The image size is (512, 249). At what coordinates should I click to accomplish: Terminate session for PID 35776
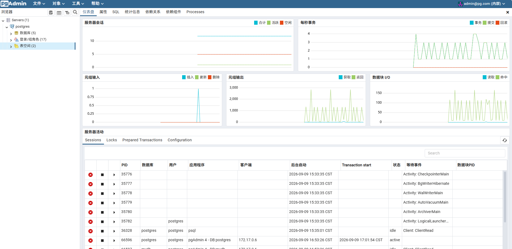pos(91,175)
